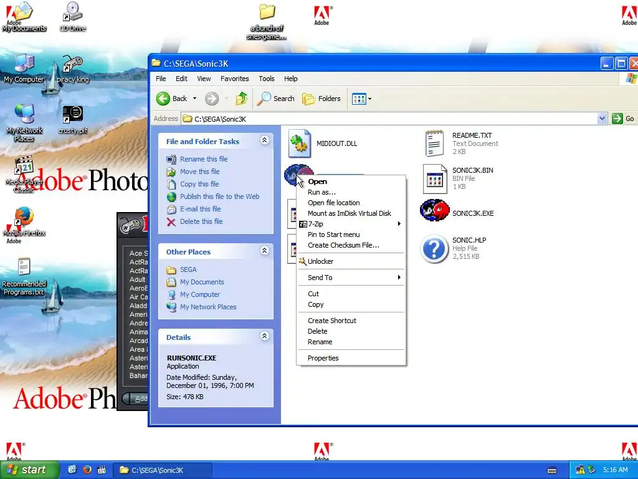Collapse the Details panel
Viewport: 638px width, 479px height.
264,336
